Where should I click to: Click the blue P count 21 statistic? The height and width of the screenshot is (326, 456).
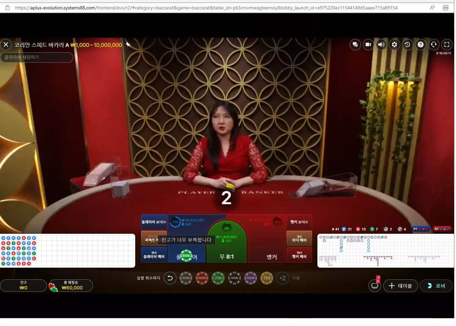coord(347,229)
